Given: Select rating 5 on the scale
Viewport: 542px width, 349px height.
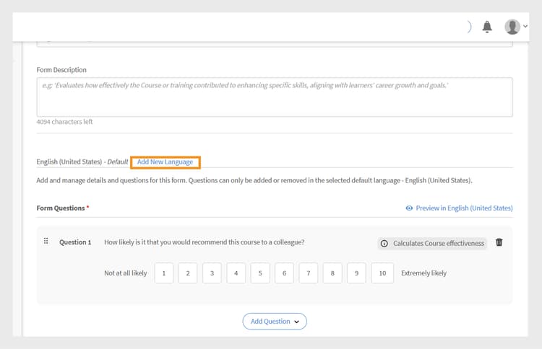Looking at the screenshot, I should [260, 273].
